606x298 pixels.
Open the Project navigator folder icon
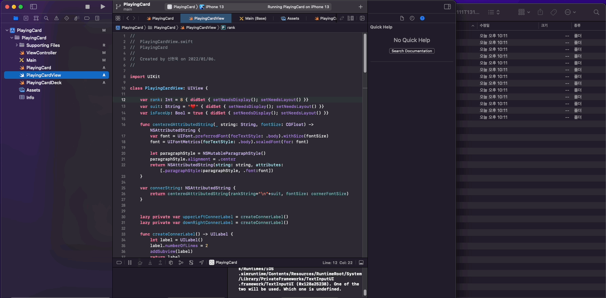pyautogui.click(x=16, y=18)
